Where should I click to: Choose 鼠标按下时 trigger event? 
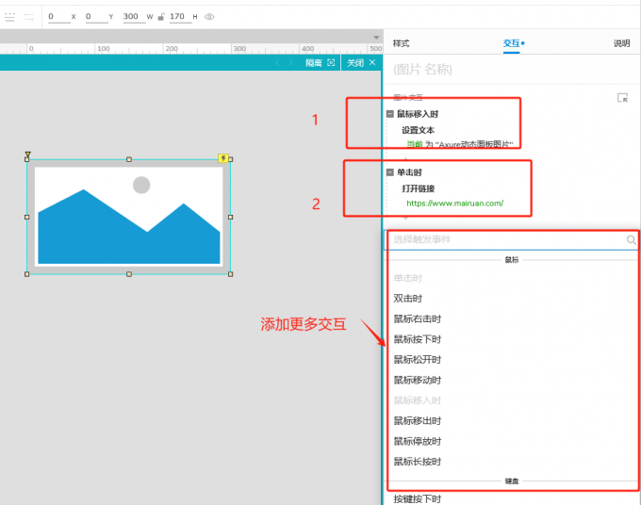(x=418, y=339)
